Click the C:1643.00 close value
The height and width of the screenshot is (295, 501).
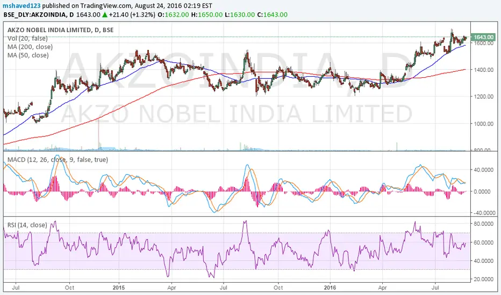pyautogui.click(x=272, y=14)
